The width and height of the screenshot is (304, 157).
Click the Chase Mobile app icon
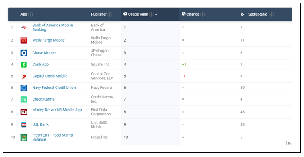24,53
